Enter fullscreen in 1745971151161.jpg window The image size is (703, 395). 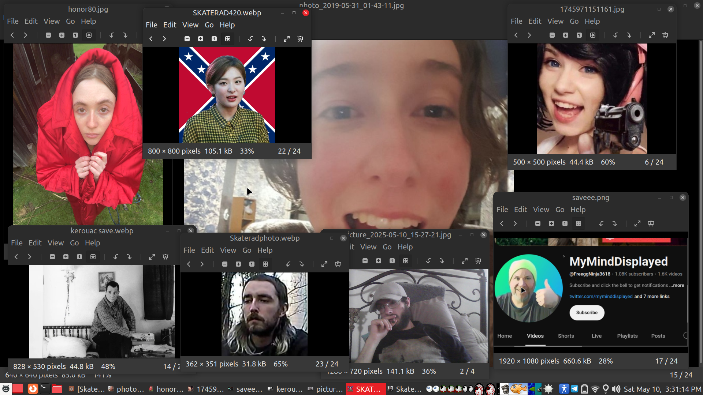click(652, 35)
